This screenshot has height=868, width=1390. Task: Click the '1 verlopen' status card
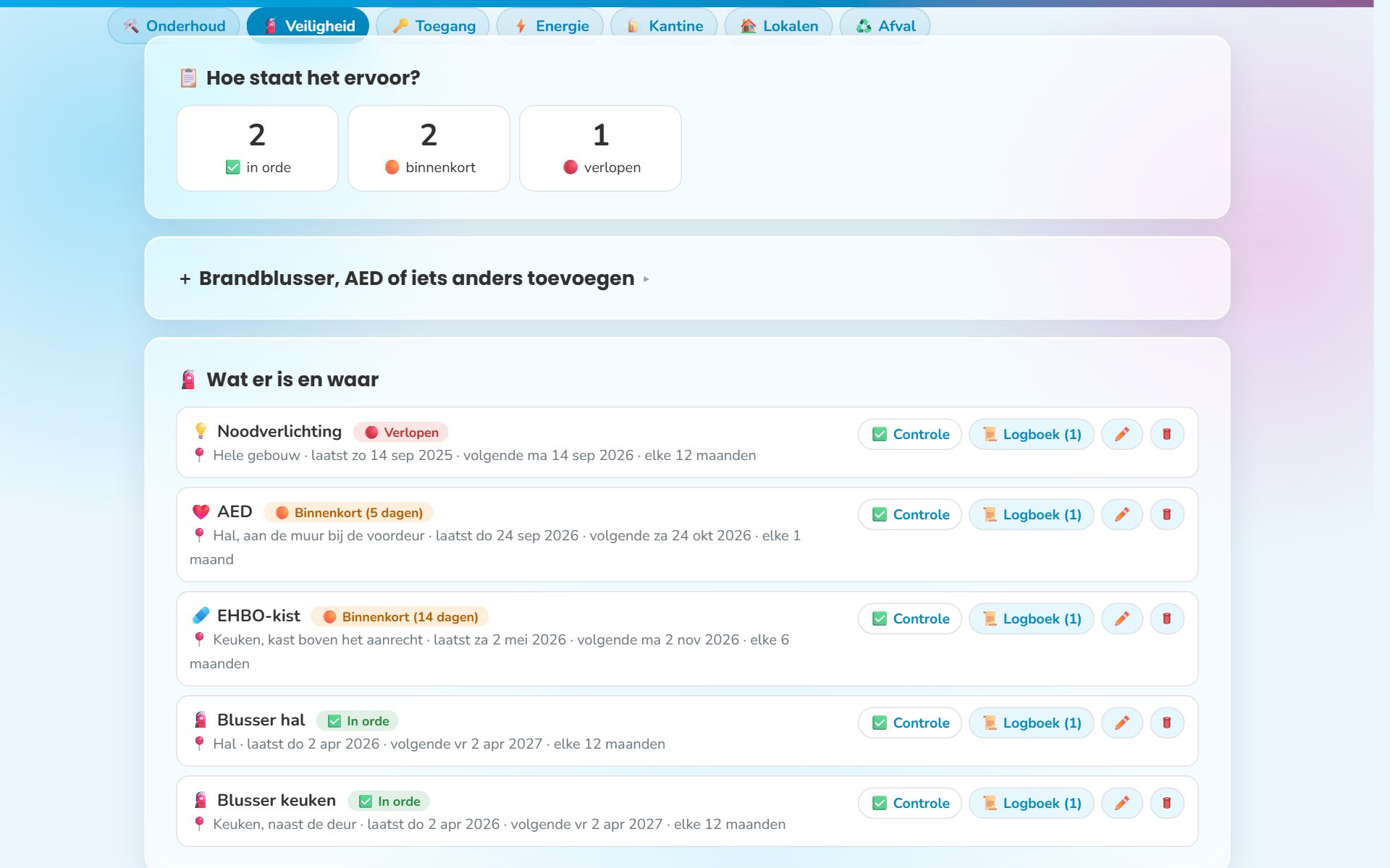pos(600,148)
